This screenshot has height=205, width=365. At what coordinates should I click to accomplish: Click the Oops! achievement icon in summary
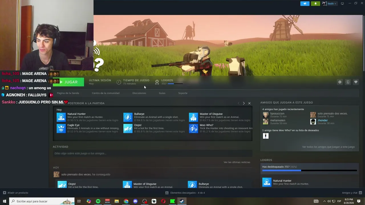tap(128, 128)
